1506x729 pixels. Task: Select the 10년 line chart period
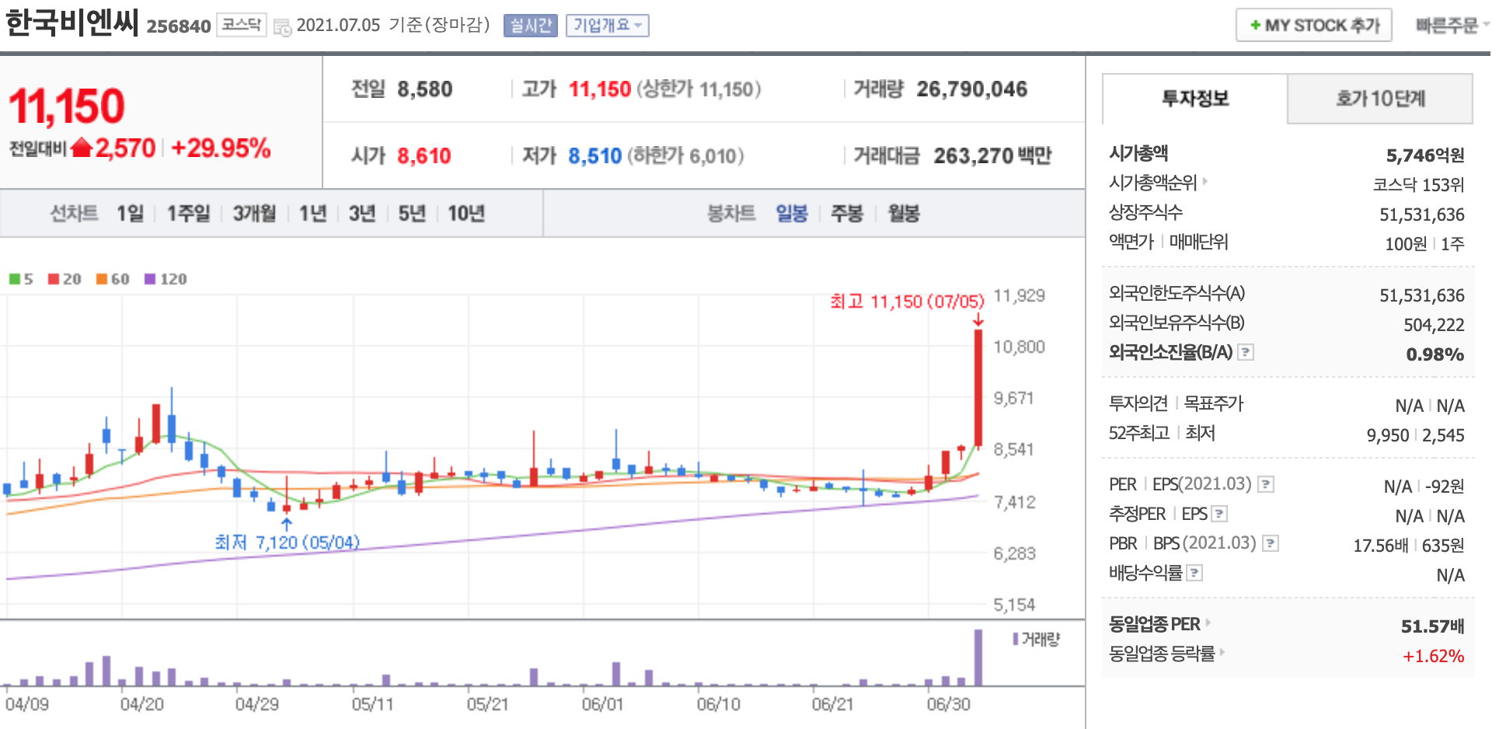point(466,214)
